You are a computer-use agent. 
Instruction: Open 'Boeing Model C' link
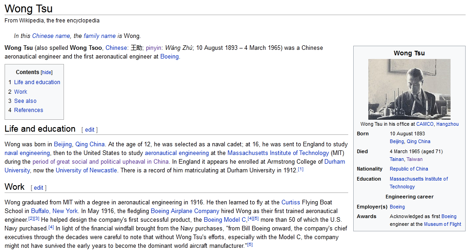click(225, 219)
